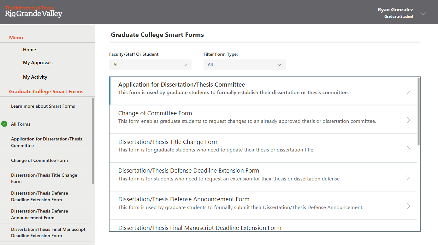Click the UTRGV Rio Grande Valley logo

coord(33,12)
